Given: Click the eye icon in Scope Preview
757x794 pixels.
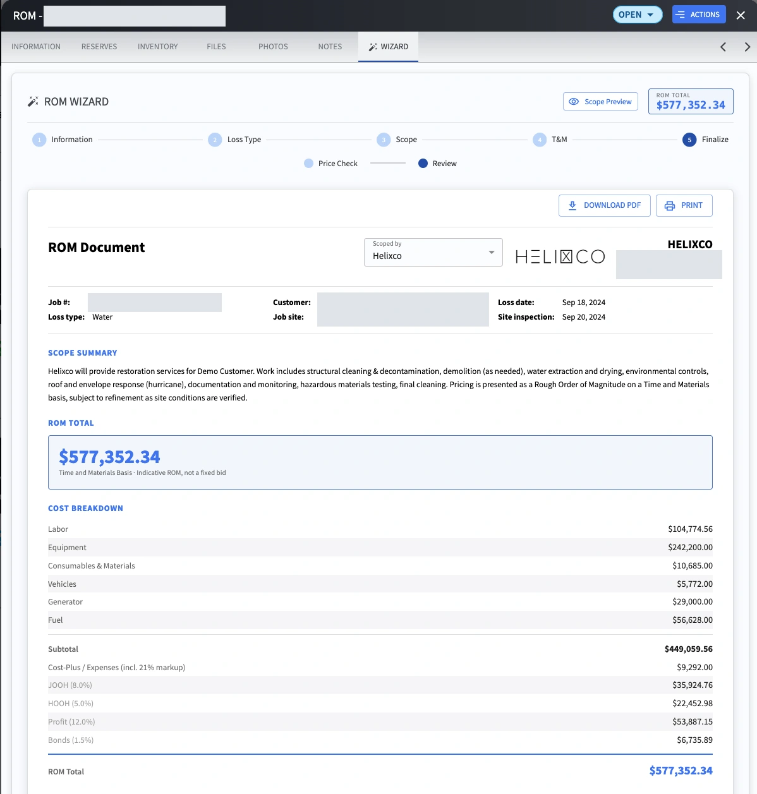Looking at the screenshot, I should click(x=574, y=102).
